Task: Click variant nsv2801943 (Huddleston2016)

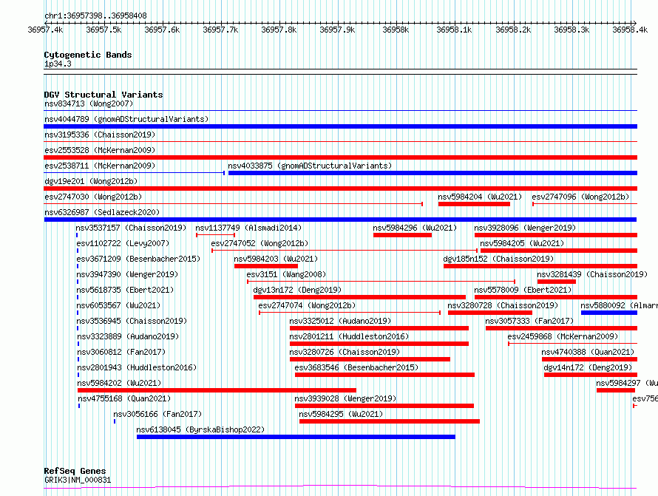Action: tap(137, 367)
